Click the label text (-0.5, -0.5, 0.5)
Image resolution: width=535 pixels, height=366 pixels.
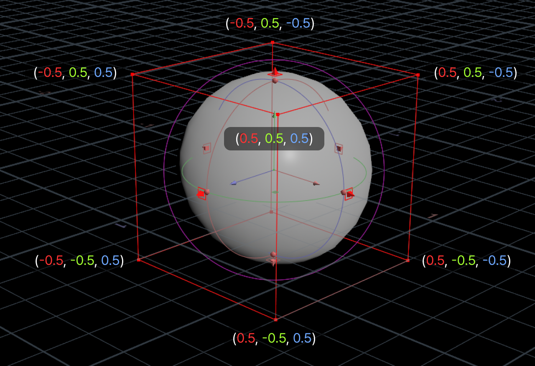79,261
